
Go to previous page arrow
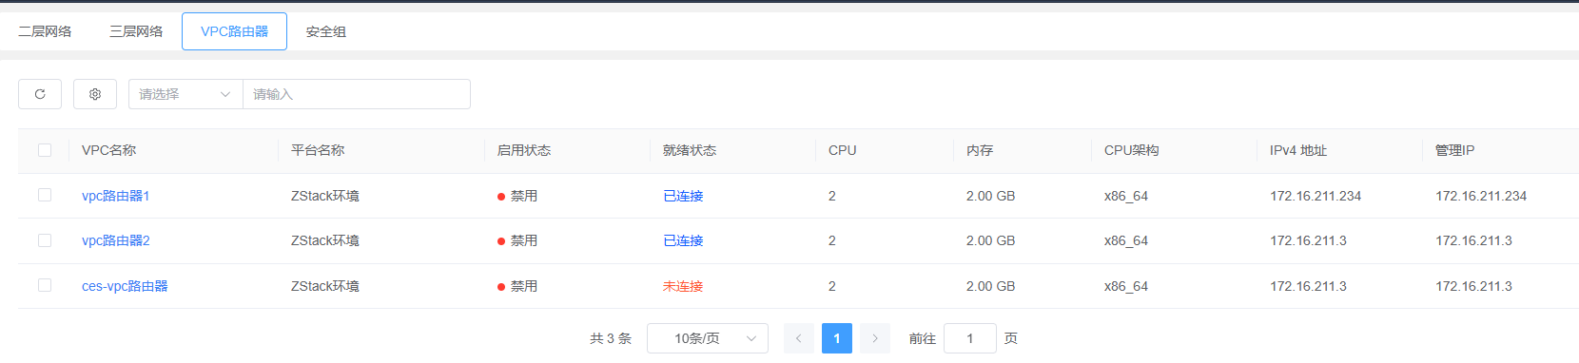tap(799, 338)
